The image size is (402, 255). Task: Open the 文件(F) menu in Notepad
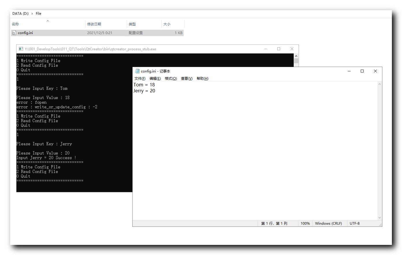[x=140, y=79]
